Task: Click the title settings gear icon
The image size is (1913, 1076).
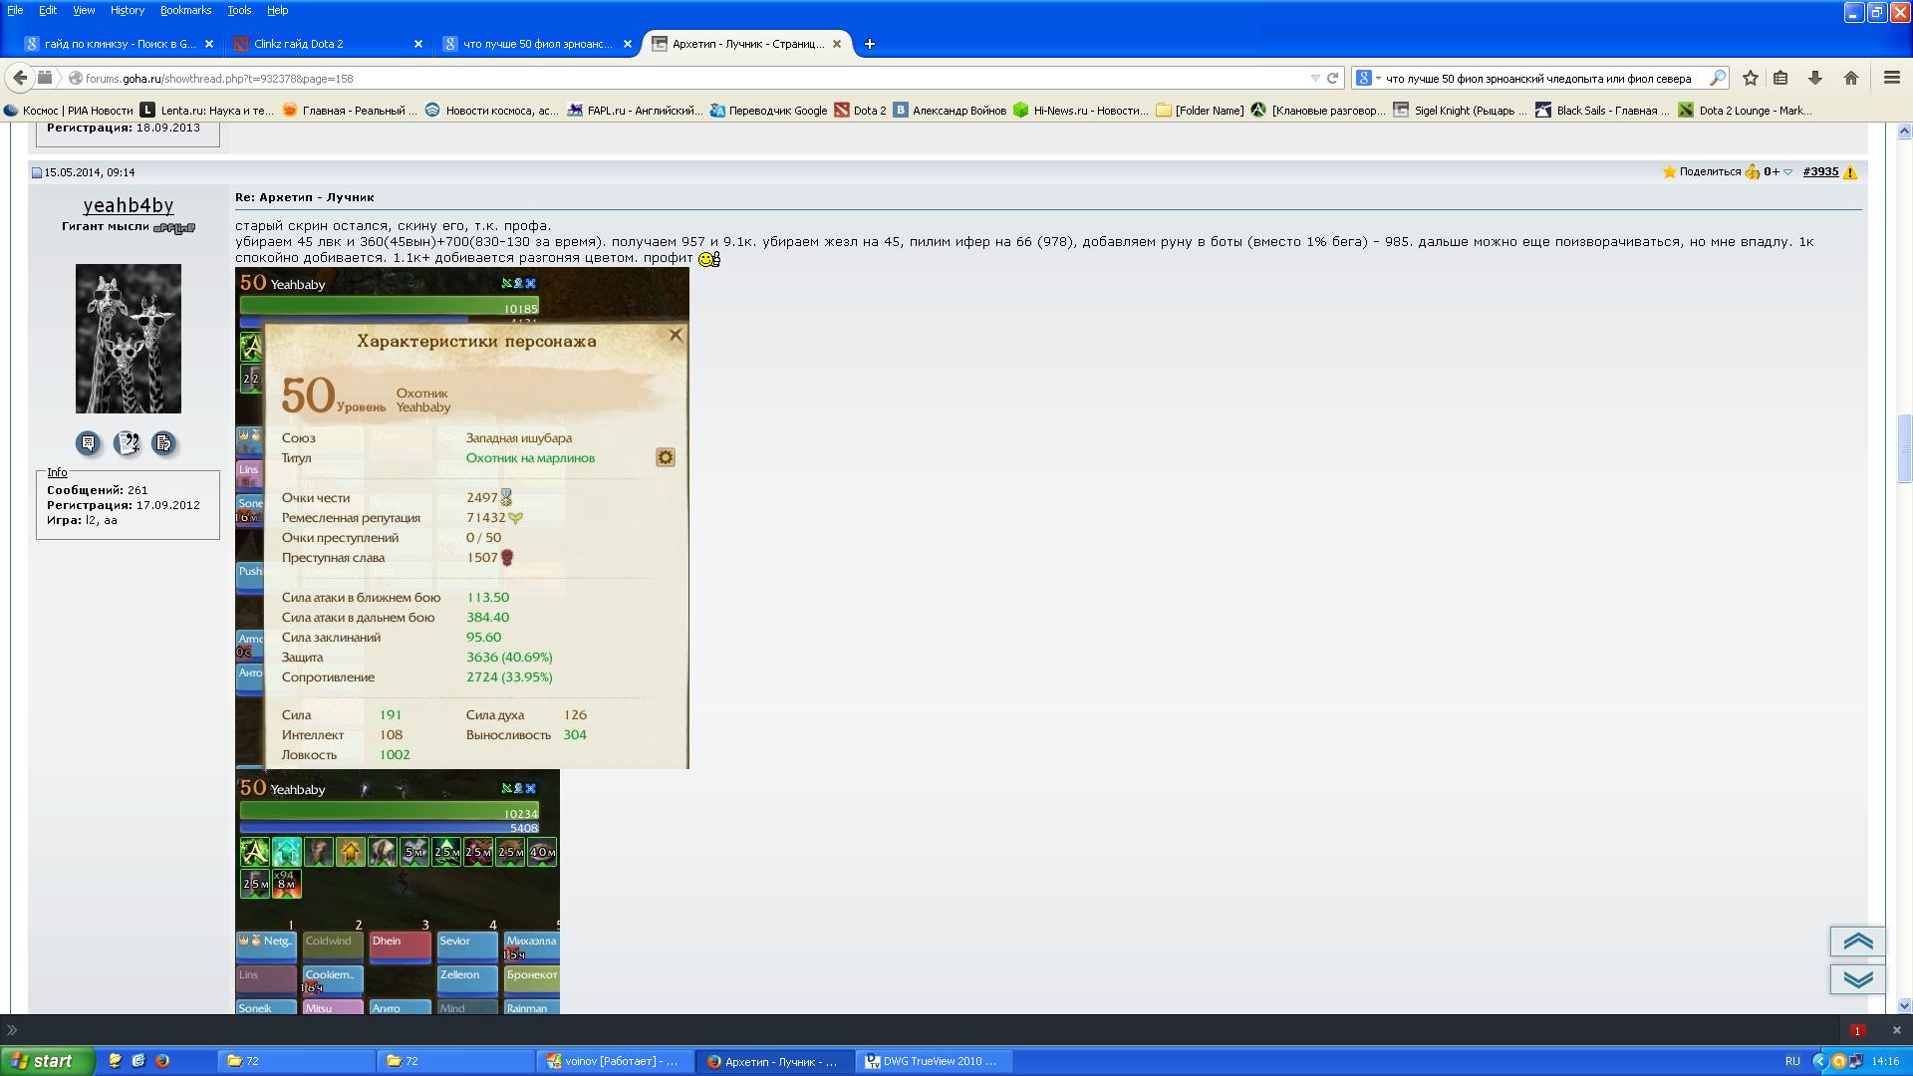Action: (666, 457)
